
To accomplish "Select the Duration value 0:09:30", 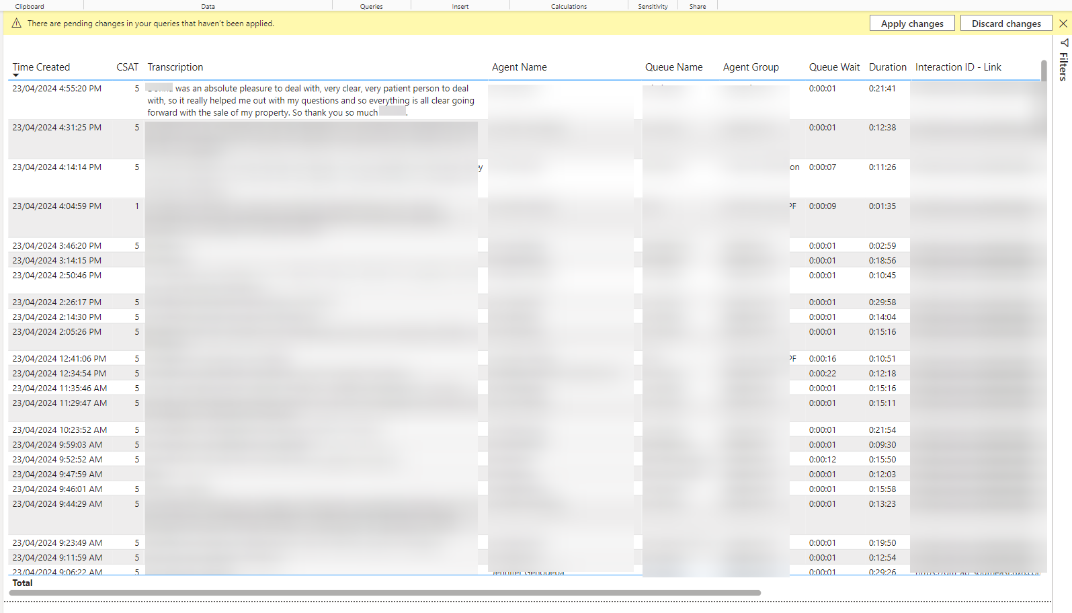I will point(882,445).
